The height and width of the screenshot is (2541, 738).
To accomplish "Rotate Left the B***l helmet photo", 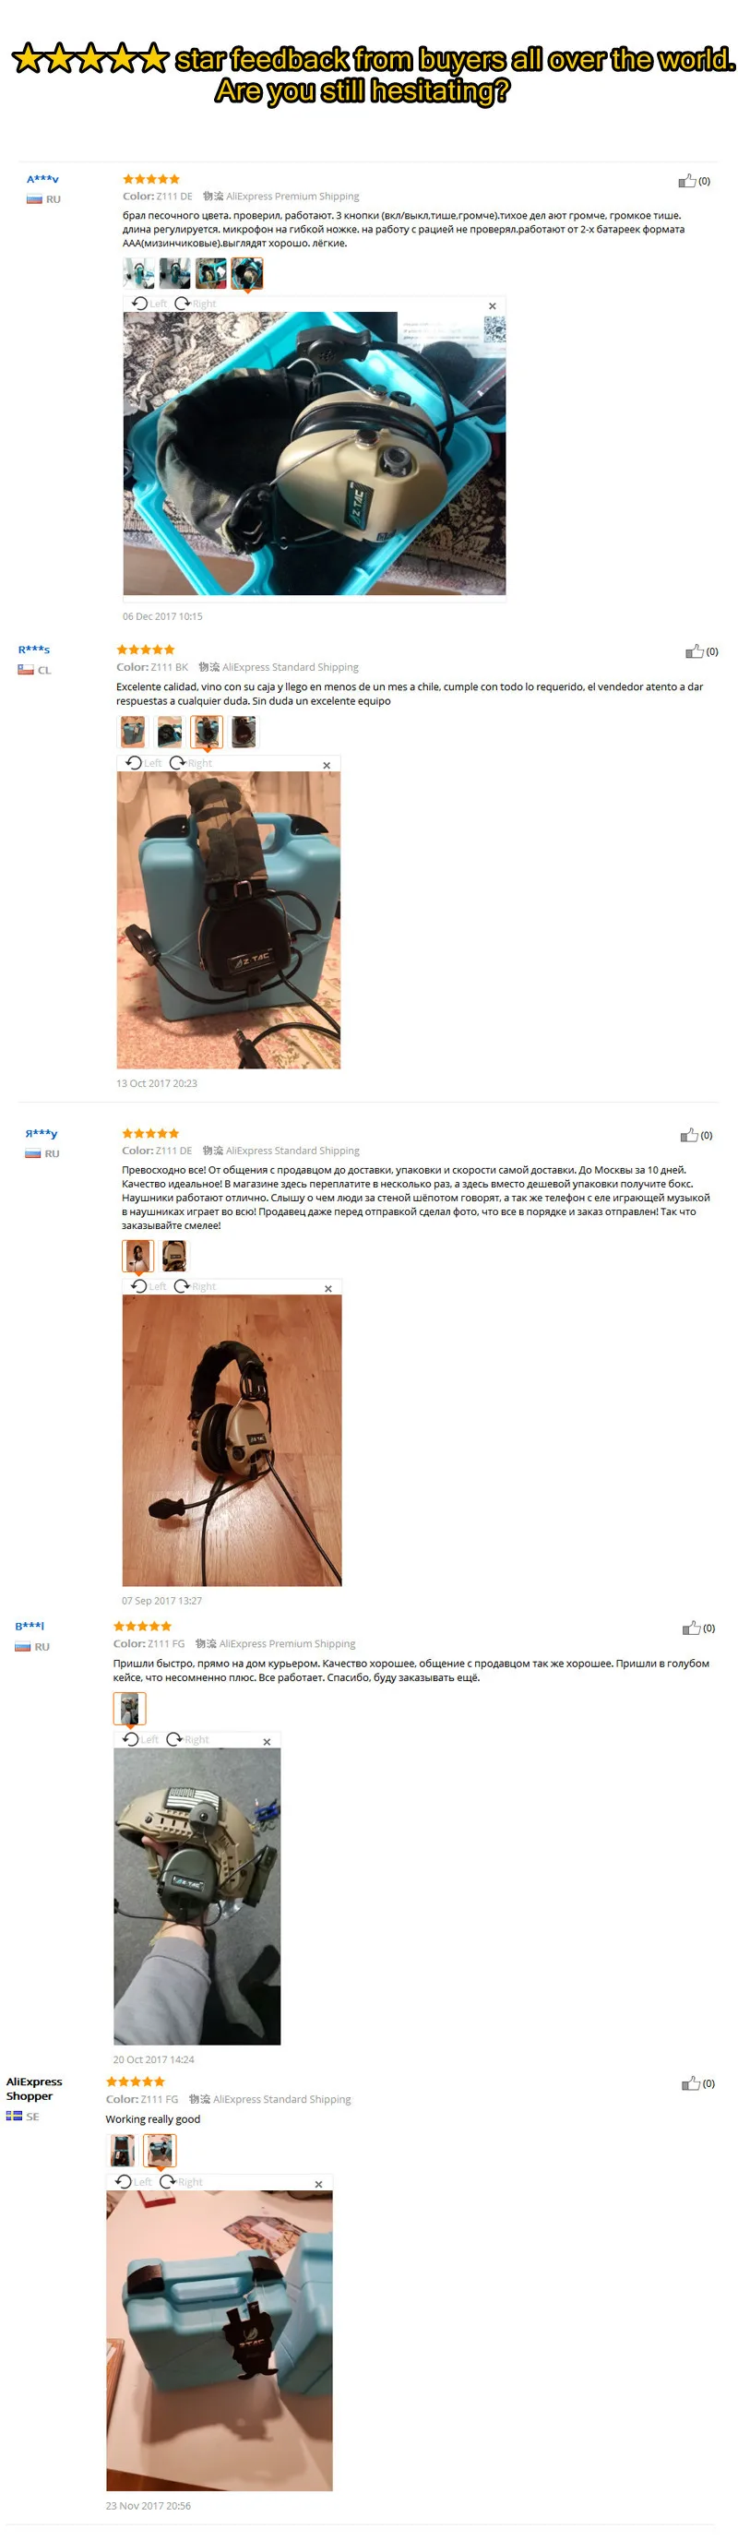I will coord(140,1739).
